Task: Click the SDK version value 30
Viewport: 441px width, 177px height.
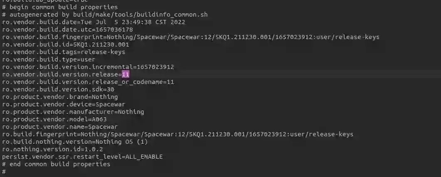Action: [110, 89]
